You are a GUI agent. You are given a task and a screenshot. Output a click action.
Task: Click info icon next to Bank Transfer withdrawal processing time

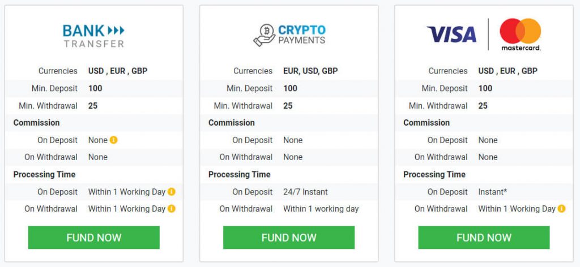[172, 209]
